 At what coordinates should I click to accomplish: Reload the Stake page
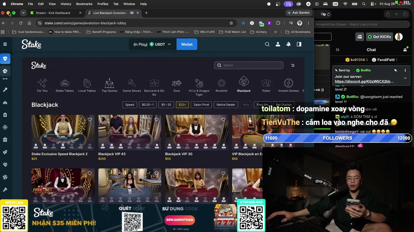pyautogui.click(x=21, y=23)
